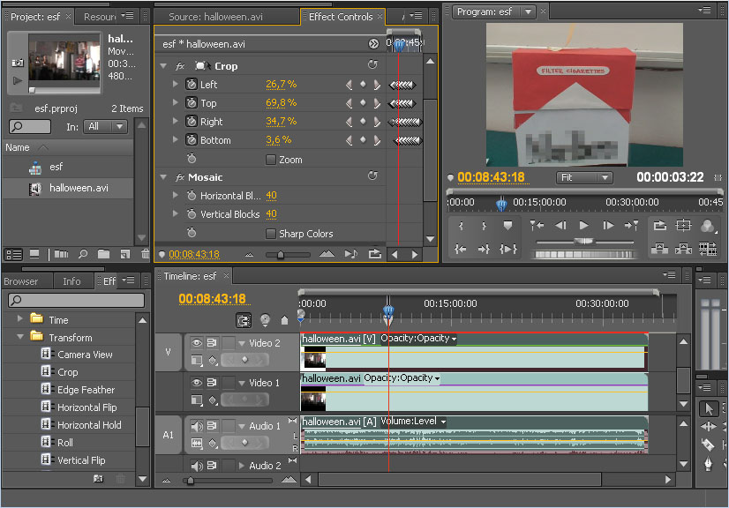Open the Info tab
Image resolution: width=729 pixels, height=508 pixels.
tap(71, 281)
